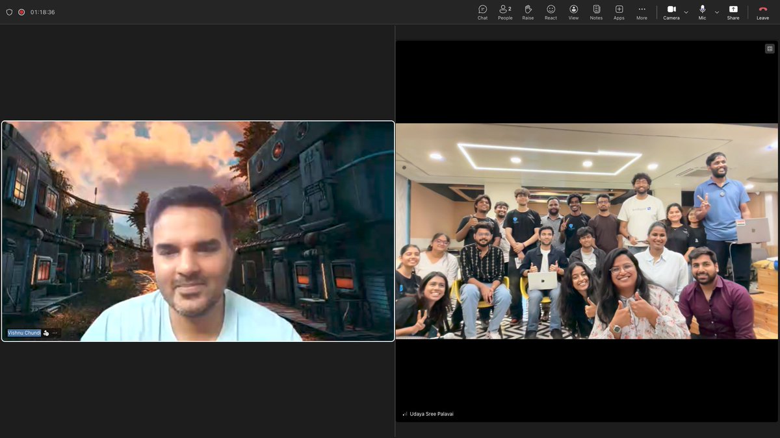
Task: Leave the meeting
Action: pos(762,12)
